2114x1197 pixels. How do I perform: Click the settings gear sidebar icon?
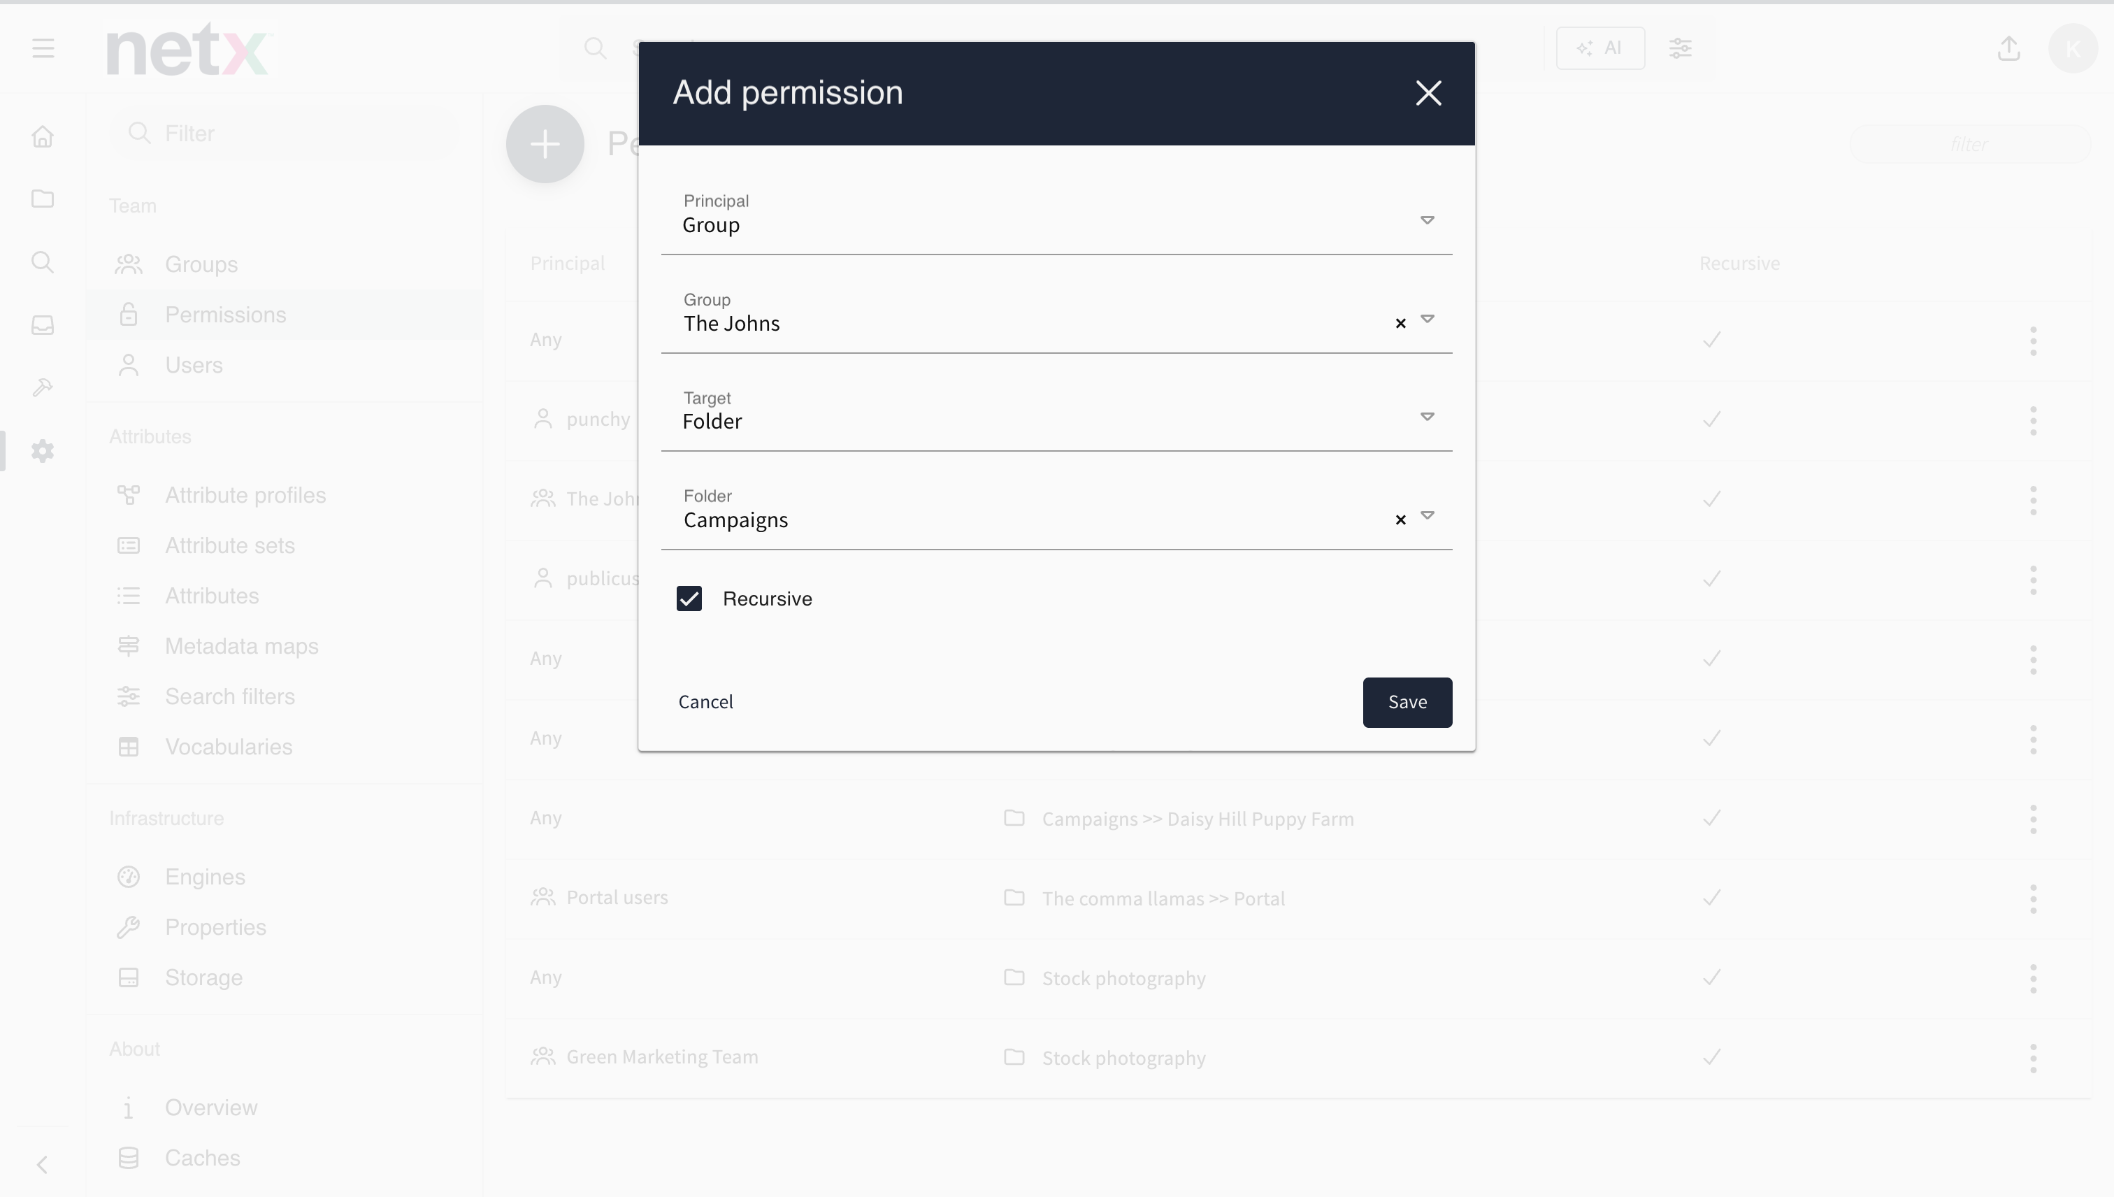(43, 450)
